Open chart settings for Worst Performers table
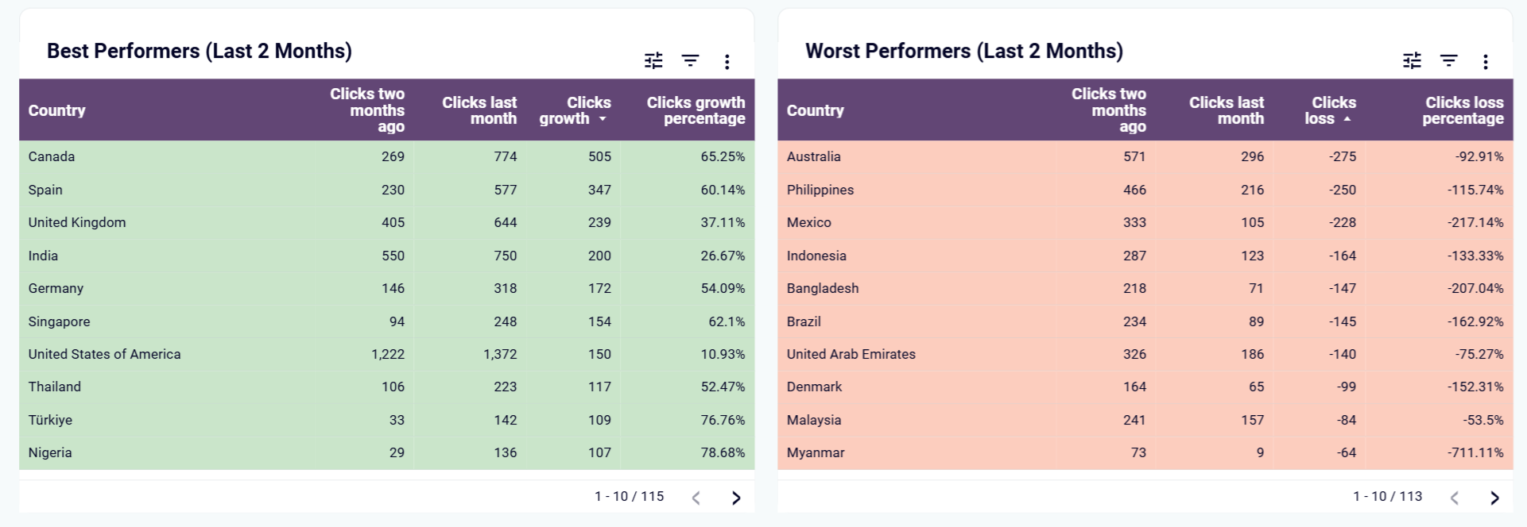Screen dimensions: 1527x527 pyautogui.click(x=1411, y=60)
